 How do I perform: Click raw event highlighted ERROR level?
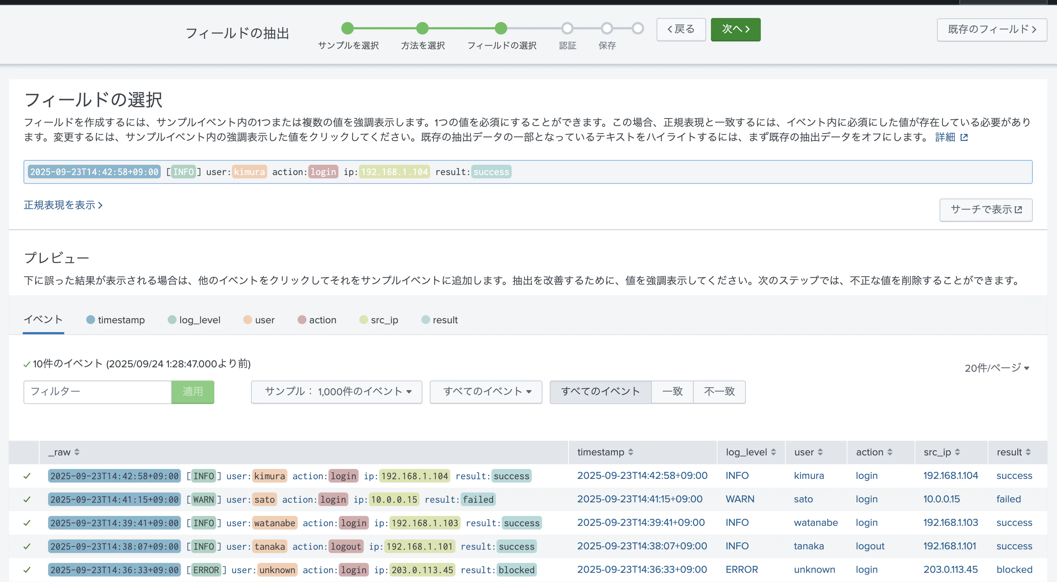coord(206,570)
